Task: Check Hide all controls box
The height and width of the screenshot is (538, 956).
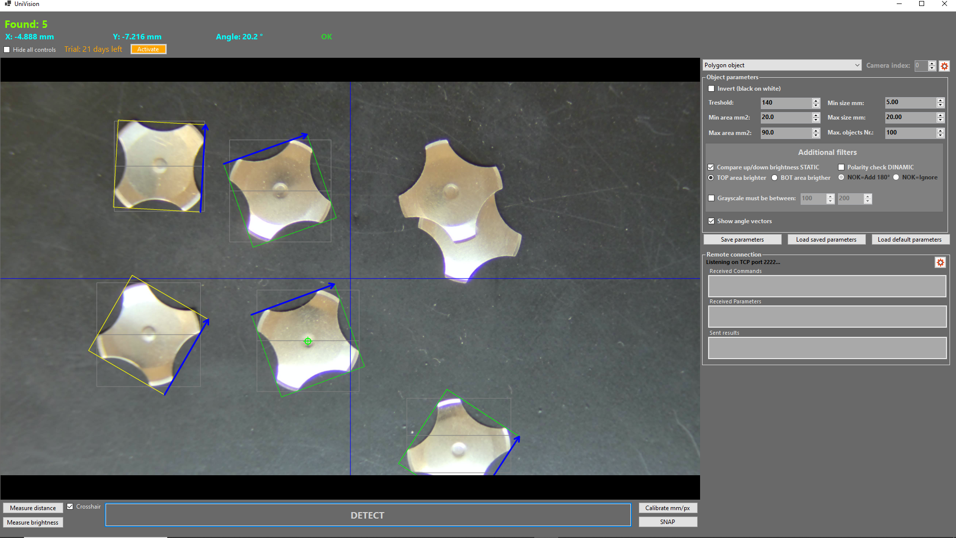Action: (x=7, y=50)
